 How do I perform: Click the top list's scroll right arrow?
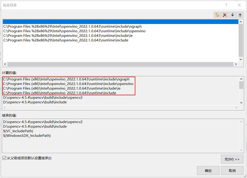236,64
